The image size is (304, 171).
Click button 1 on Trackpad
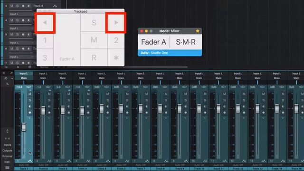coord(45,40)
